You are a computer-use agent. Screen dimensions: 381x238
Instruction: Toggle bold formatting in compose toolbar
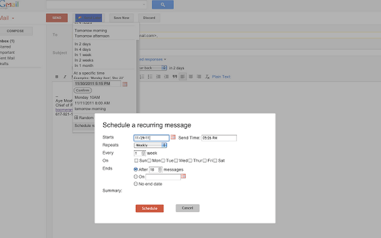pyautogui.click(x=57, y=77)
